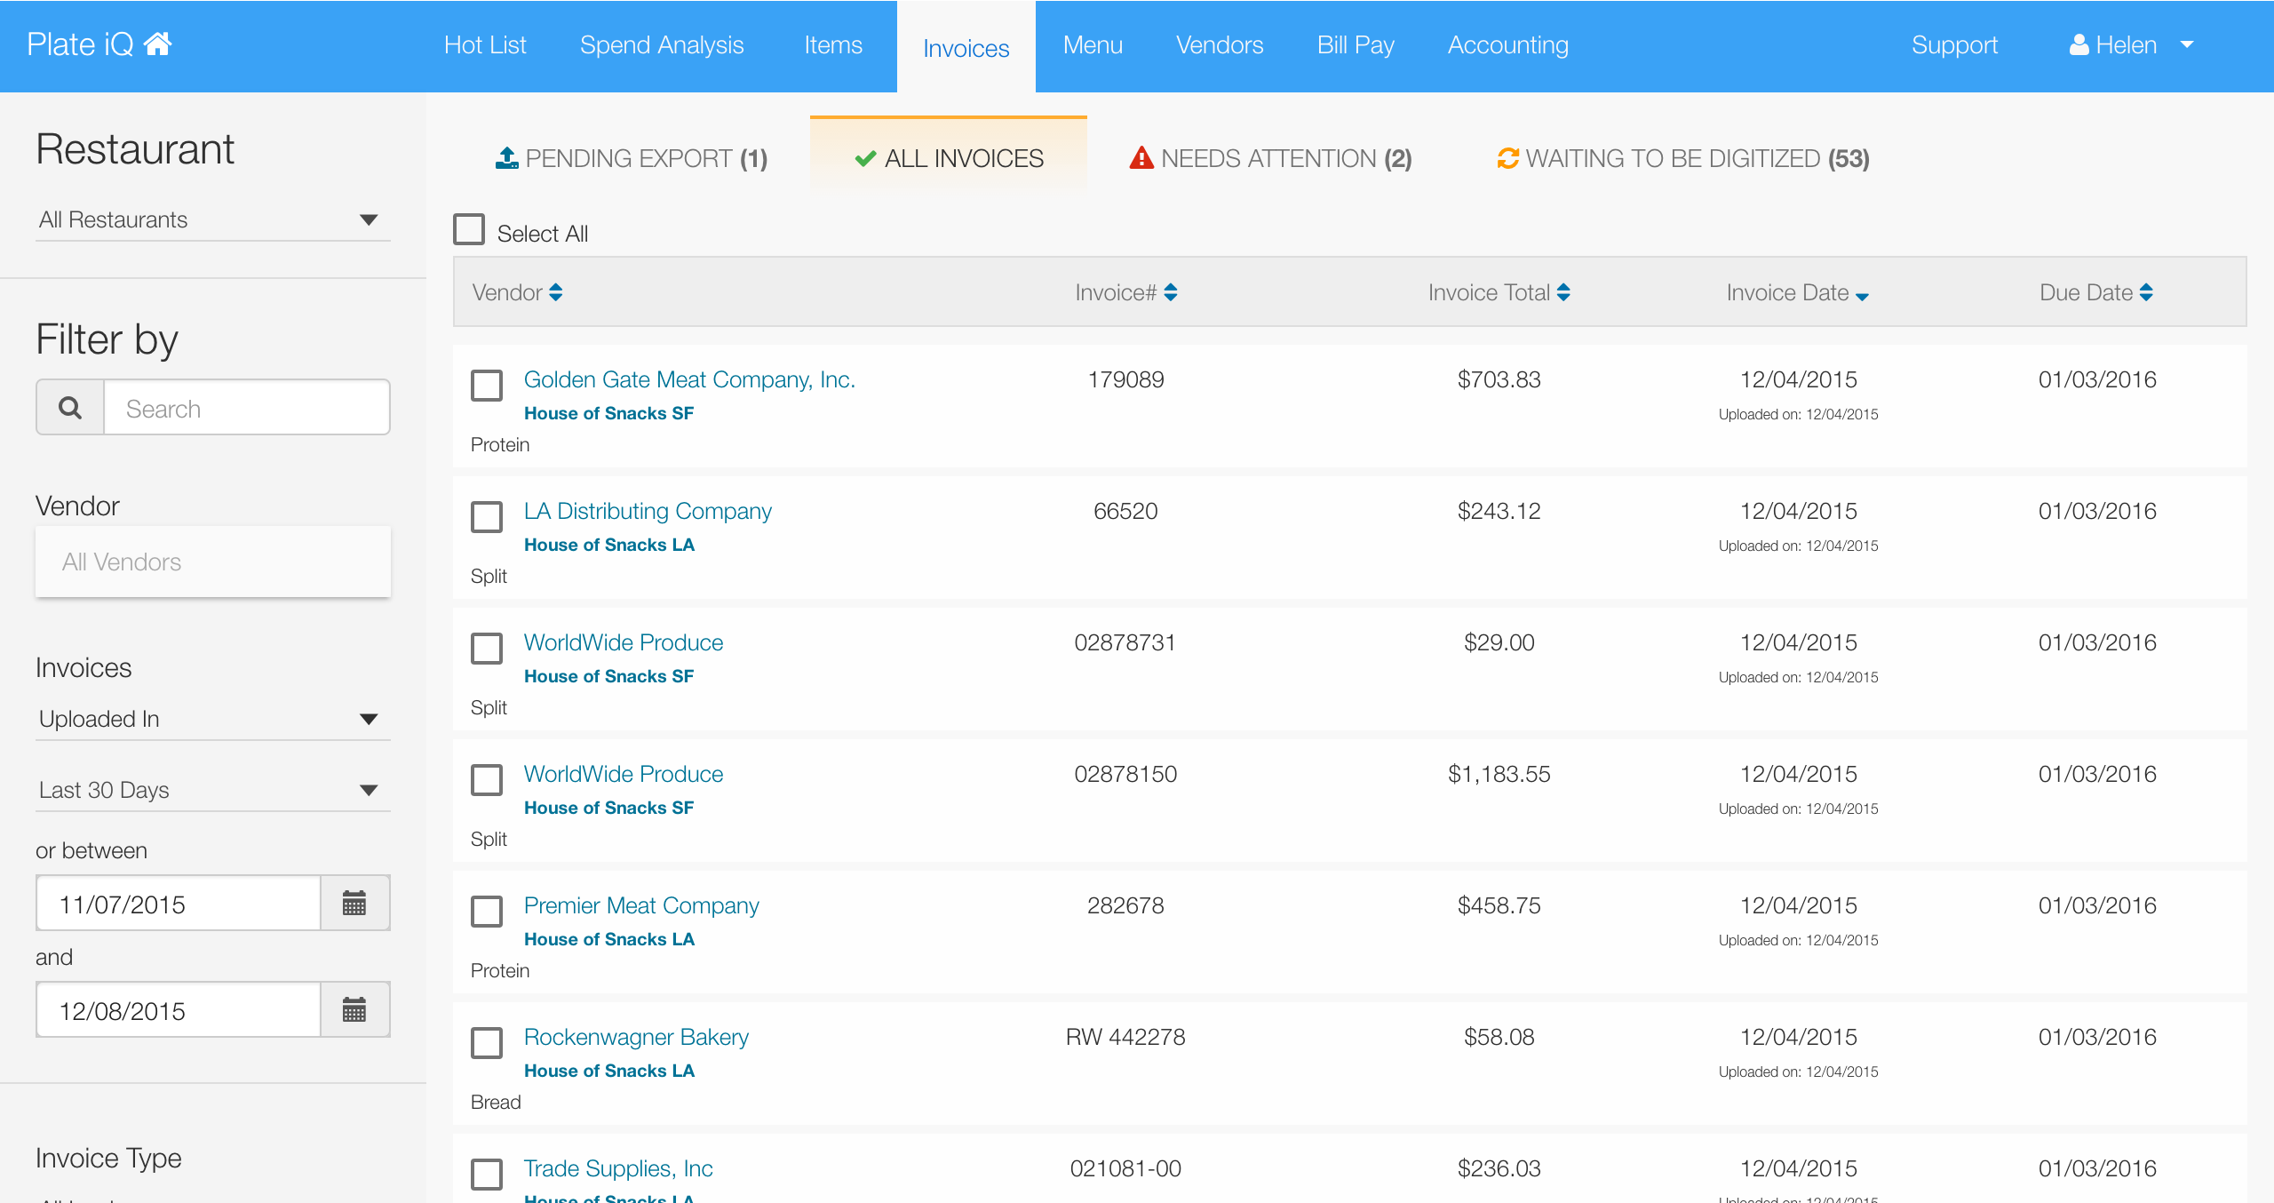Click the Invoice Date sort arrow
Viewport: 2274px width, 1203px height.
(1862, 296)
